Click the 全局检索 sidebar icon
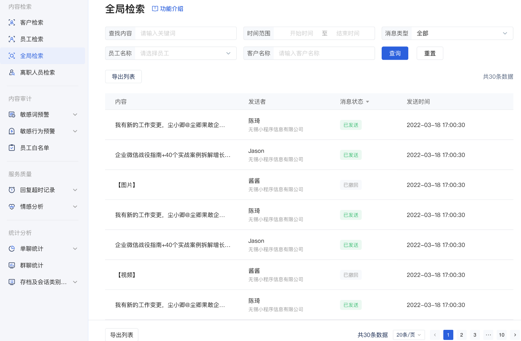This screenshot has width=521, height=341. [x=12, y=56]
